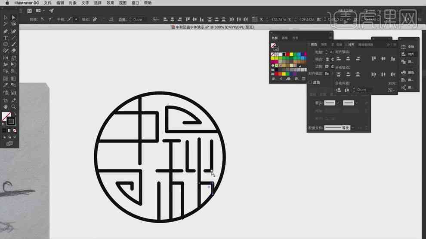This screenshot has height=239, width=426.
Task: Select the Hand tool
Action: click(x=6, y=107)
